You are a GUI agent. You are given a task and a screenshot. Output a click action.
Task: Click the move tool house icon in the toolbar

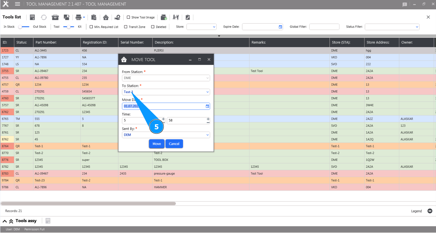pyautogui.click(x=106, y=17)
